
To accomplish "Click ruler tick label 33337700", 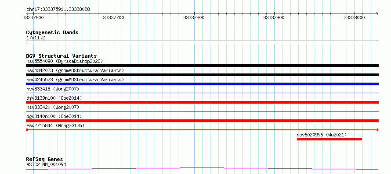I will click(x=113, y=17).
